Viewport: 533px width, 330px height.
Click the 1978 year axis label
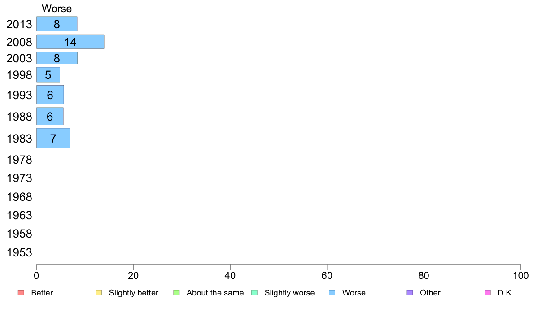[19, 160]
